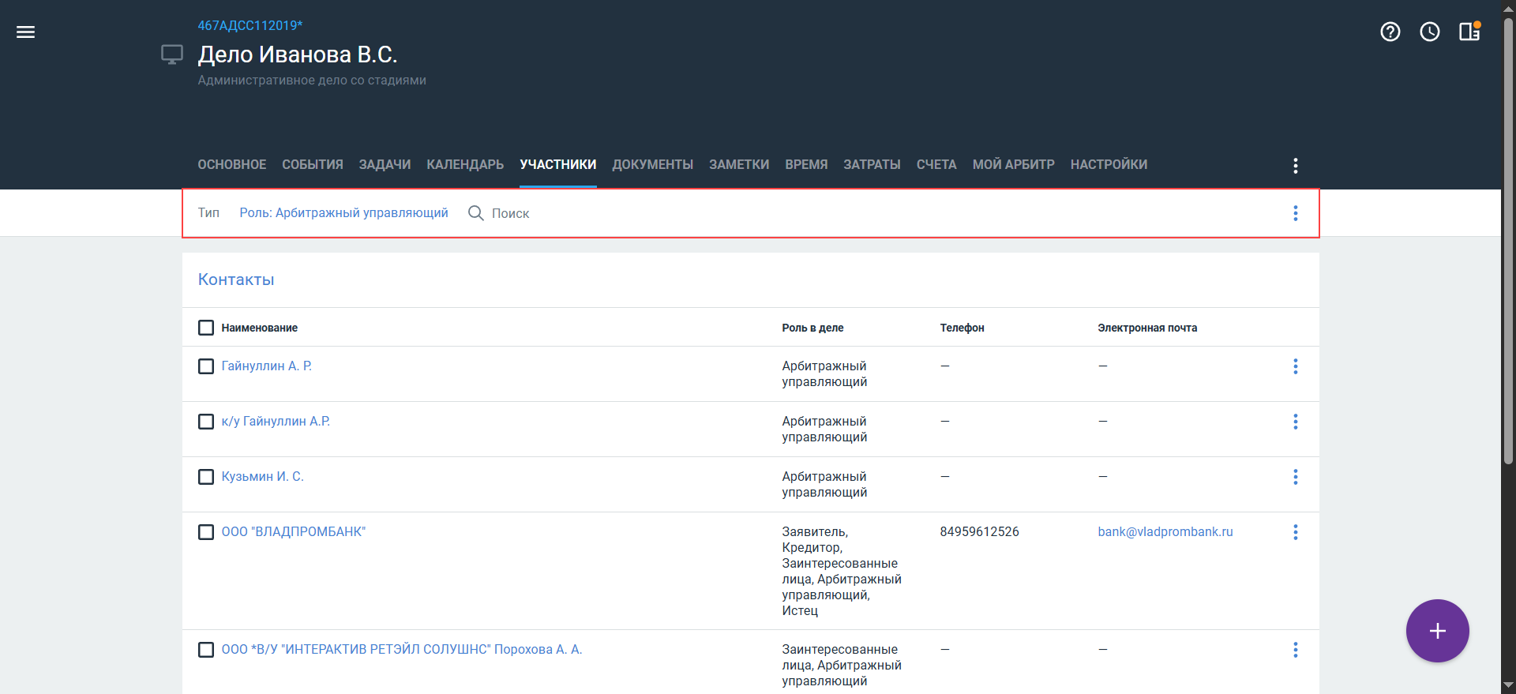Select all contacts with header checkbox
Screen dimensions: 1516x694
pos(206,328)
